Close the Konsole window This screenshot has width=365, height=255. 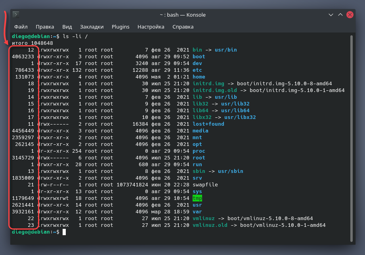(x=350, y=15)
